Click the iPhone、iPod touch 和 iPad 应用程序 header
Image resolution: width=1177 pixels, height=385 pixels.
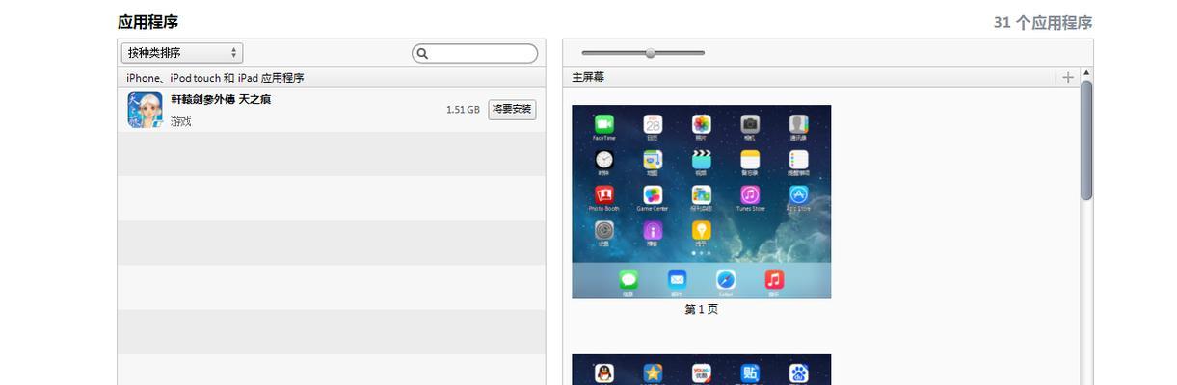(x=215, y=78)
